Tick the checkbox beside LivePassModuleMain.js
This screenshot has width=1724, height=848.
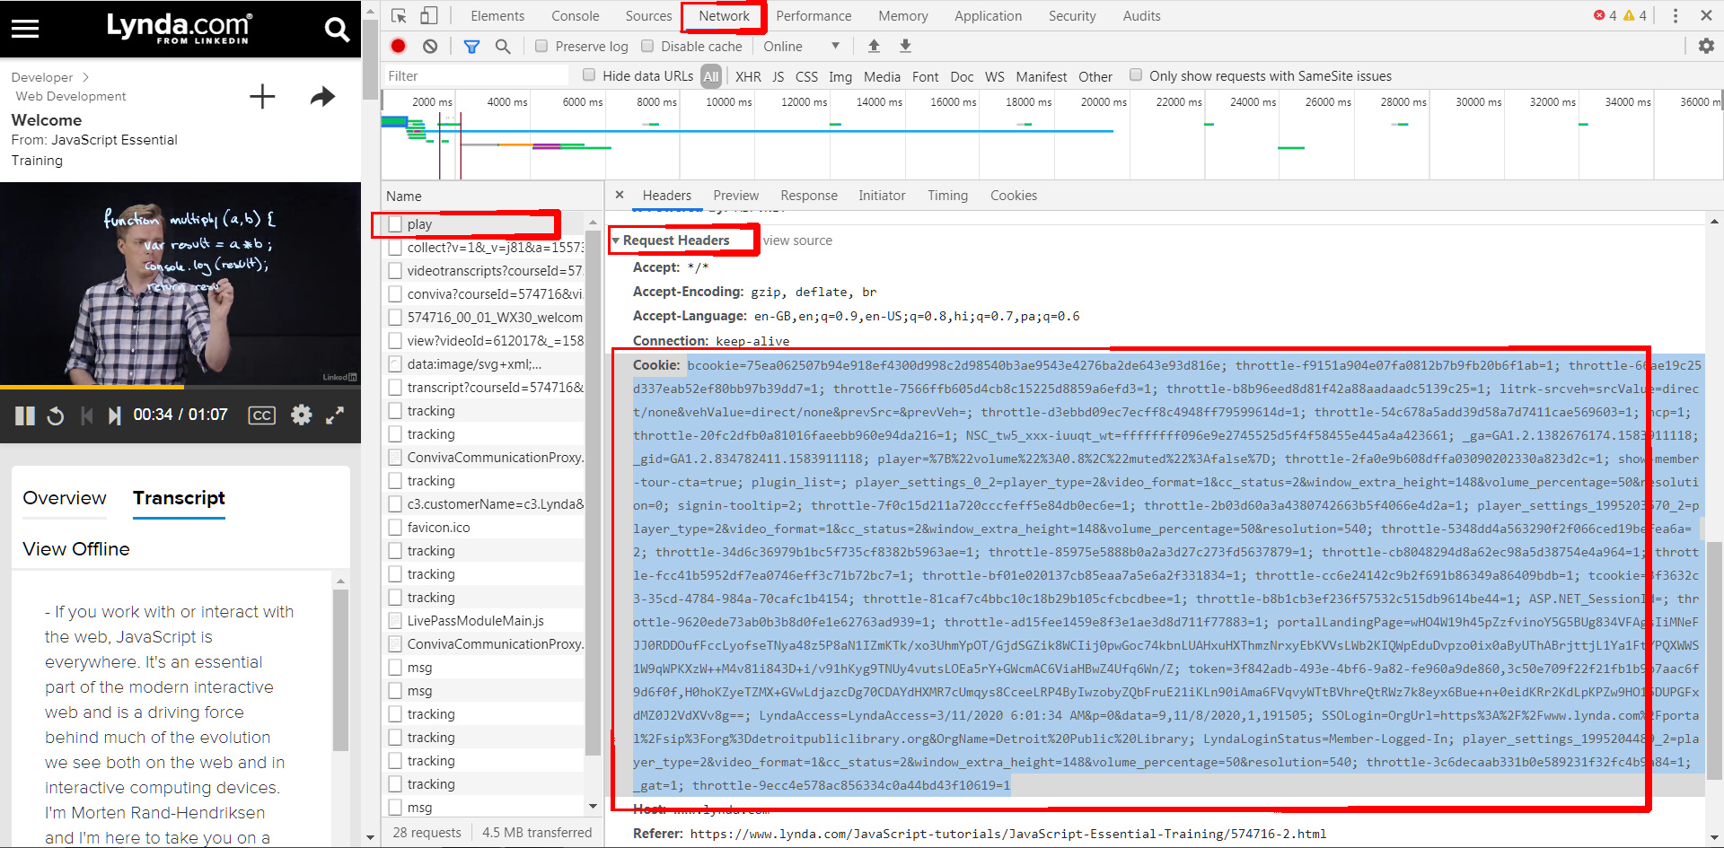pos(395,621)
